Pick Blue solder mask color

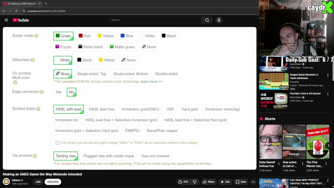127,36
